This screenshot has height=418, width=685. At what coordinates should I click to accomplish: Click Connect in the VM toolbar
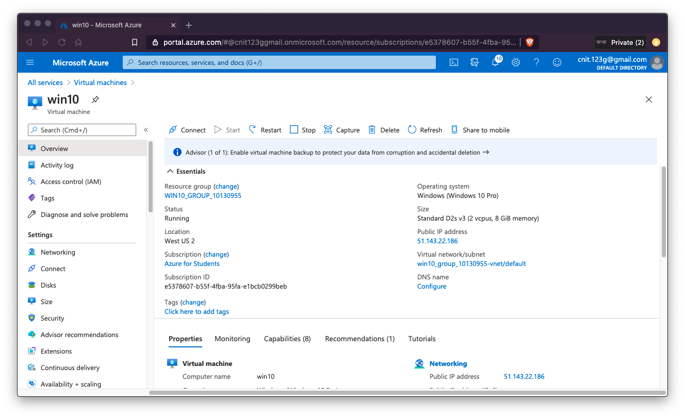pyautogui.click(x=187, y=130)
